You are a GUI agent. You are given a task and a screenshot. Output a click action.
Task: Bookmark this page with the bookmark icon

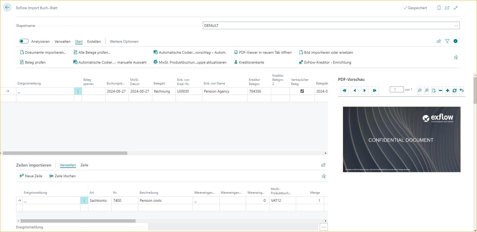(439, 8)
